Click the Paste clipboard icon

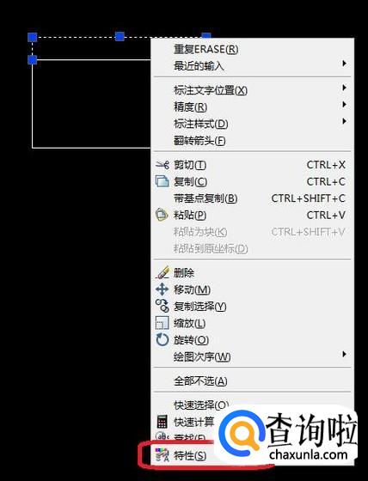pos(162,215)
